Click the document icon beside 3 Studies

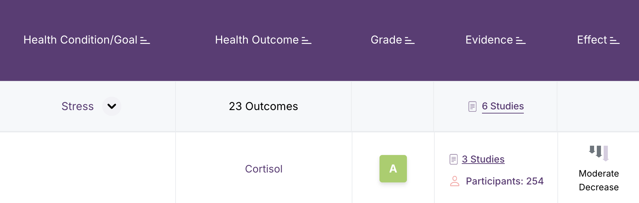point(454,159)
